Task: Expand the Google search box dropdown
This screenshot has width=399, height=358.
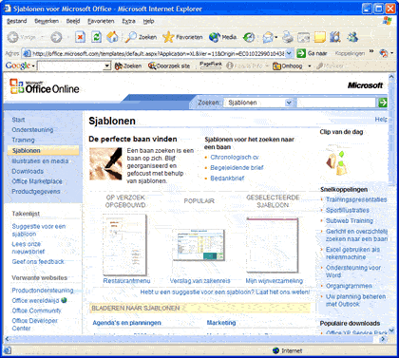Action: 107,66
